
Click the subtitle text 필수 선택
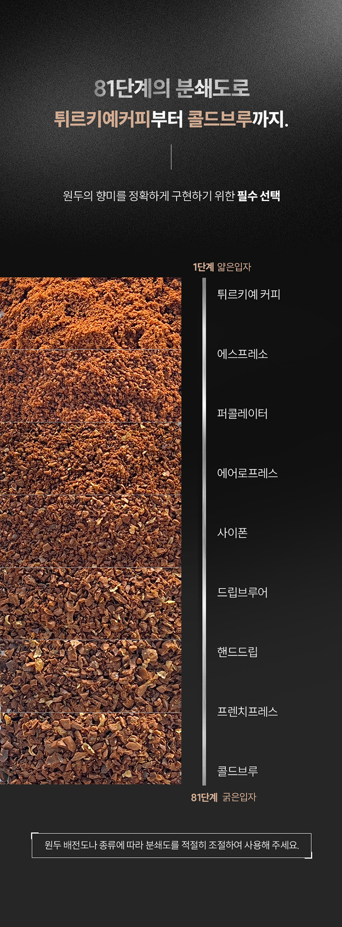259,196
